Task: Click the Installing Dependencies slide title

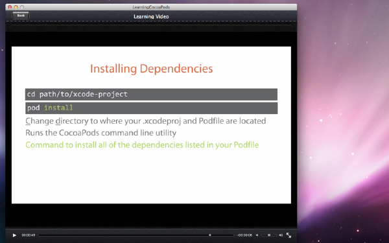Action: pyautogui.click(x=151, y=69)
